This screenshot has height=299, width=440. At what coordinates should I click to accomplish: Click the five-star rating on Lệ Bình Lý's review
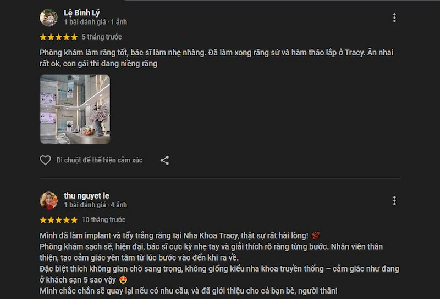(x=58, y=37)
